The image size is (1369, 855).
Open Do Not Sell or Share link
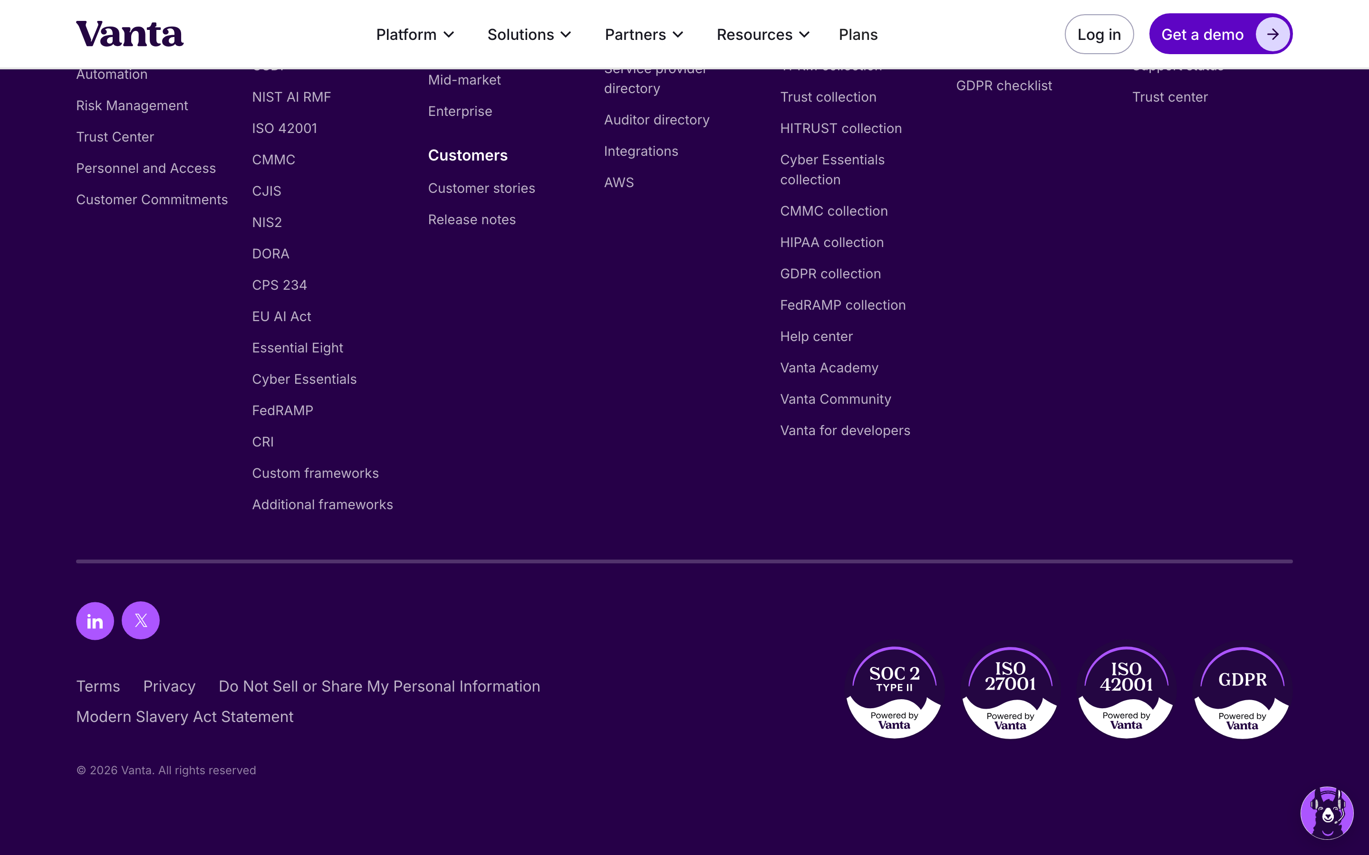[x=379, y=686]
